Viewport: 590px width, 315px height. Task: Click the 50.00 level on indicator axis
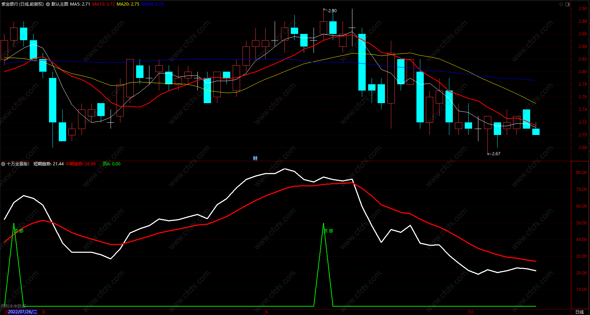coord(581,223)
